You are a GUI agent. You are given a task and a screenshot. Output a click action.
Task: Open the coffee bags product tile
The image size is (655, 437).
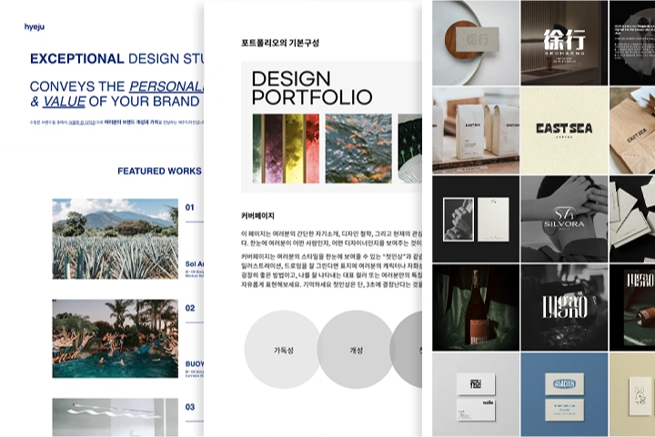pos(476,131)
